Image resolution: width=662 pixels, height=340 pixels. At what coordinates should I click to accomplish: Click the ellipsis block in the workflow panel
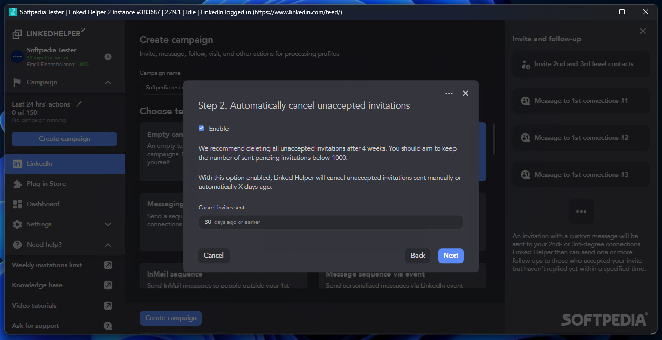(x=581, y=211)
